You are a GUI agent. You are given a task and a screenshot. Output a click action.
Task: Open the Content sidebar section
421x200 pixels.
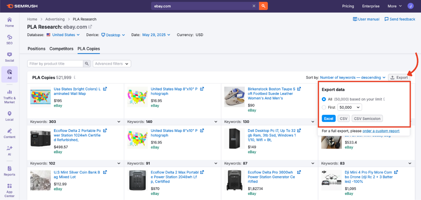(x=9, y=133)
